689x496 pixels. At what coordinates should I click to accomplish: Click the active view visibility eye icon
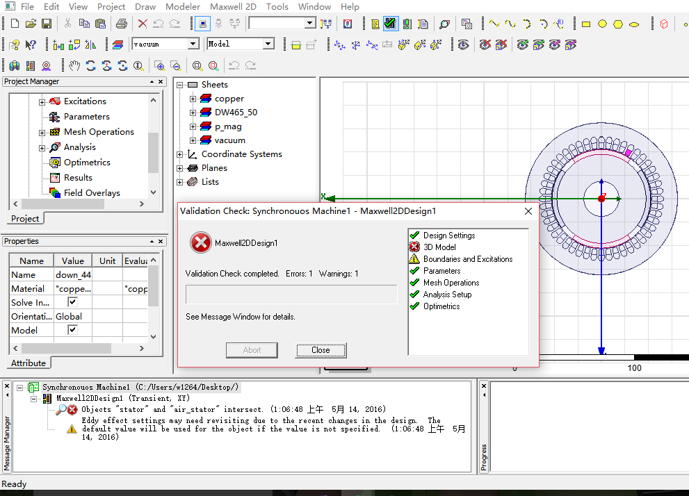pos(463,44)
